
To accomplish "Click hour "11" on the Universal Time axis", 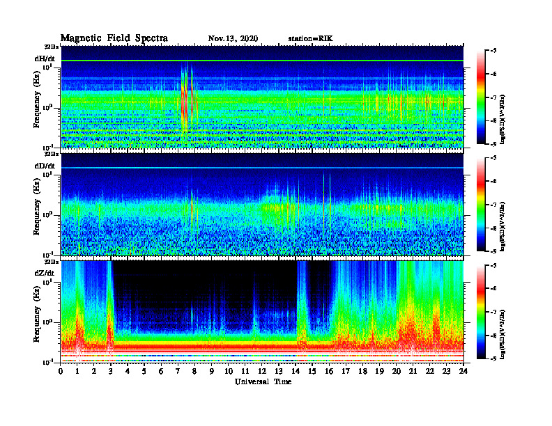I will click(245, 371).
